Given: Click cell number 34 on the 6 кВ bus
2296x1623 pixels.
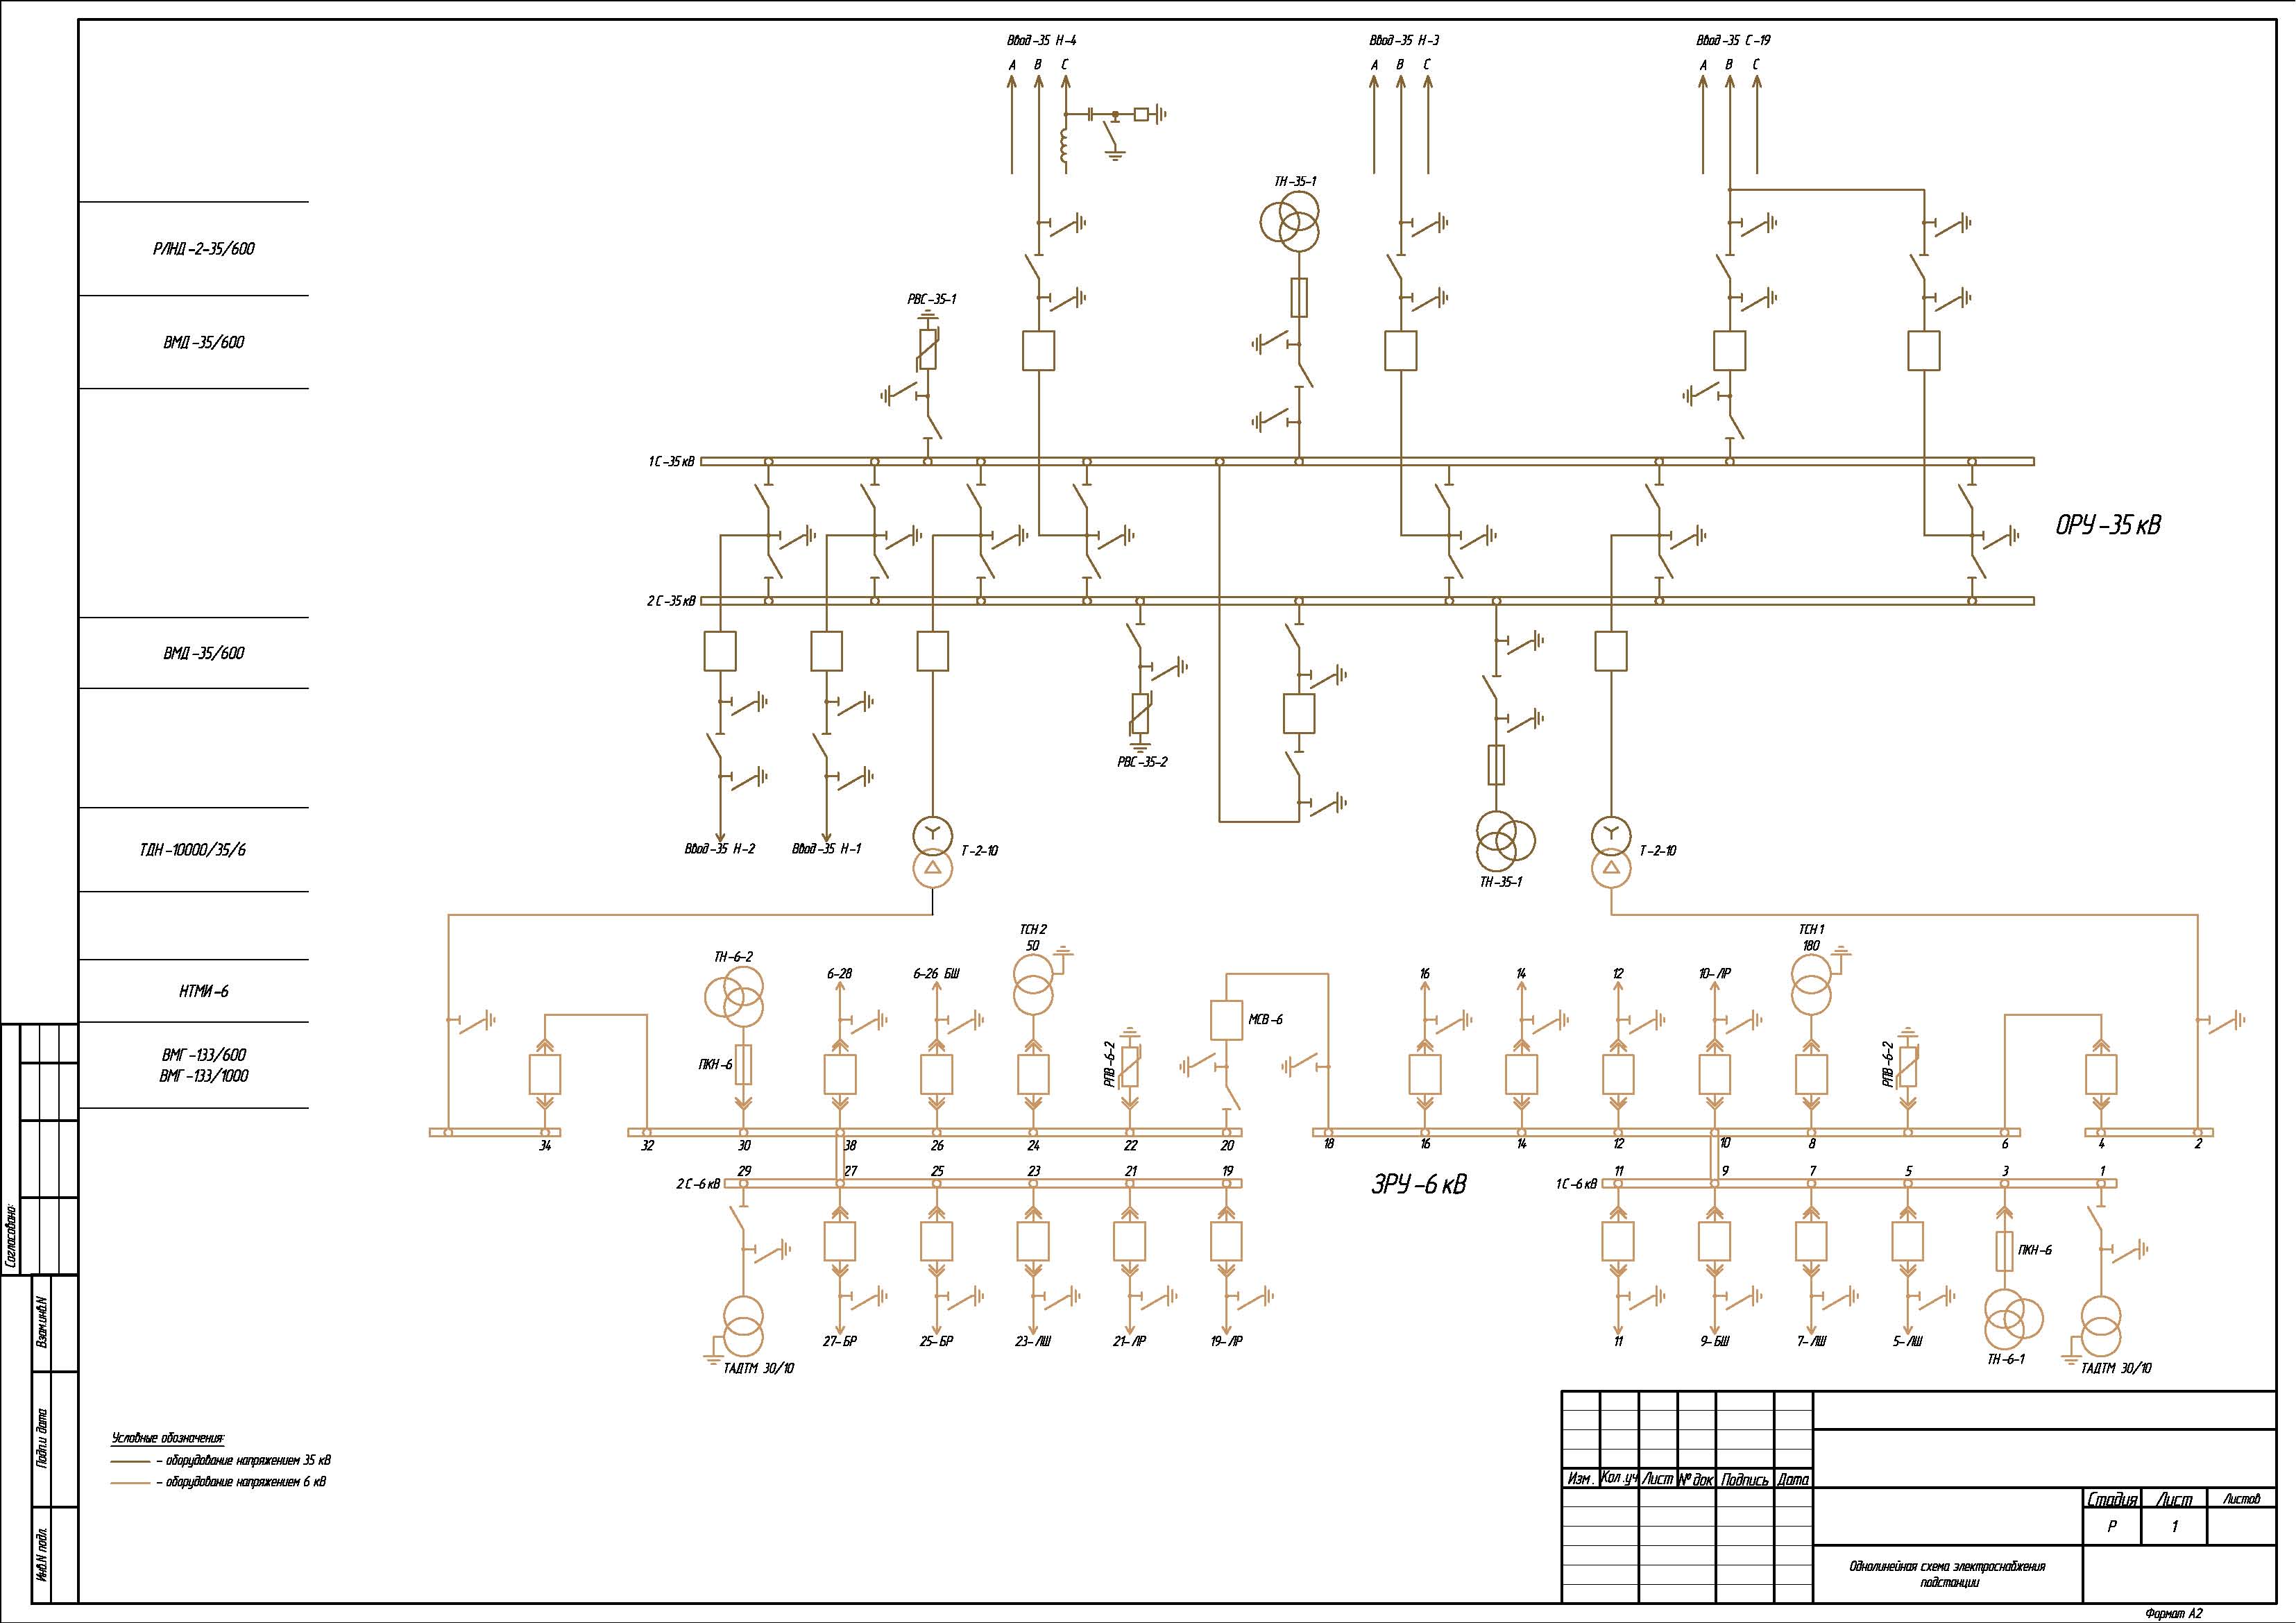Looking at the screenshot, I should coord(545,1146).
